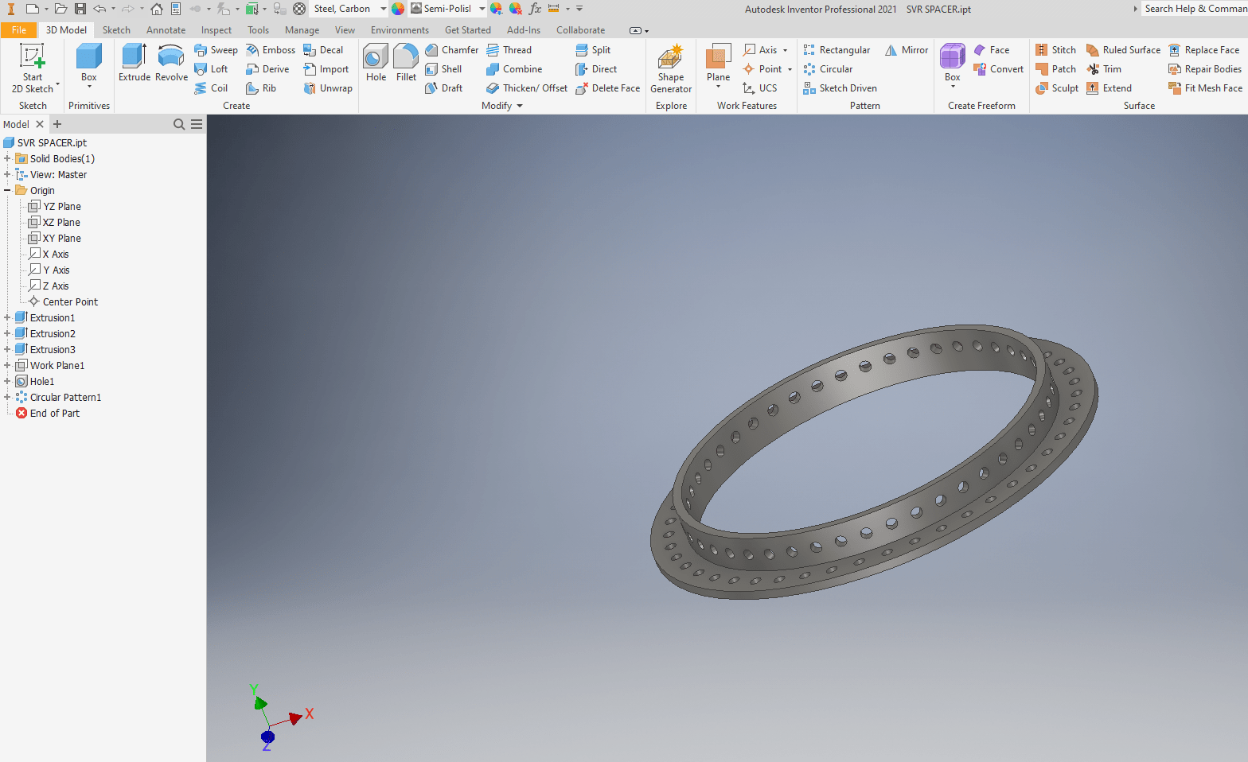Switch to the Sketch tab
The width and height of the screenshot is (1248, 762).
116,30
